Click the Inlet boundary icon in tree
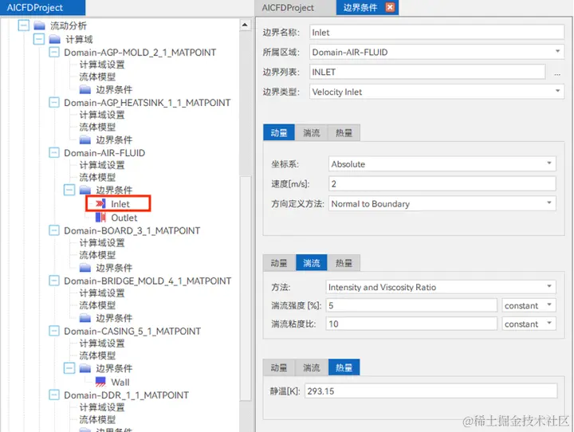Viewport: 574px width, 432px height. [x=100, y=203]
